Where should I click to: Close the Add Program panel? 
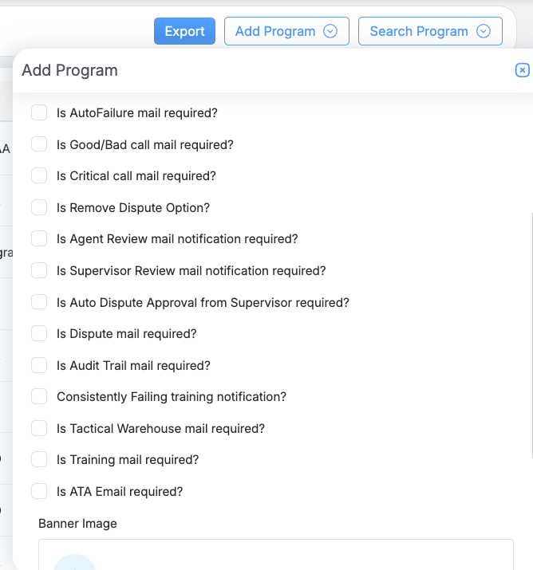point(522,70)
